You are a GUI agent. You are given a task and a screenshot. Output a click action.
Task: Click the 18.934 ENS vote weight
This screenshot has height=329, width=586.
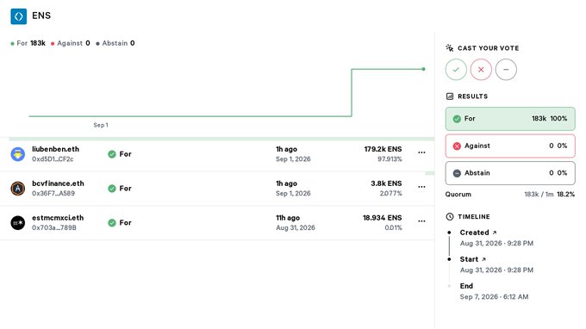(383, 218)
